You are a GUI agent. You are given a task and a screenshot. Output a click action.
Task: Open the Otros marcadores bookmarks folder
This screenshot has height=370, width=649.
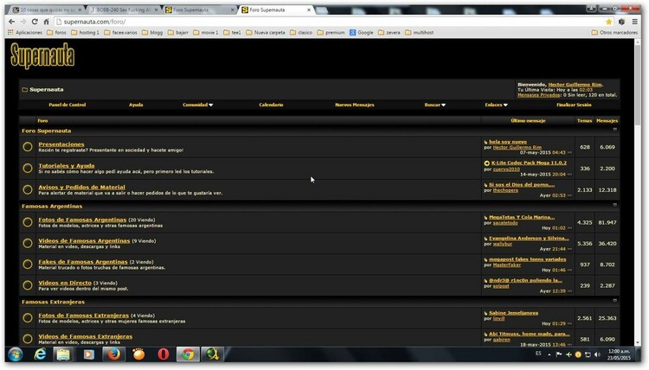[614, 32]
